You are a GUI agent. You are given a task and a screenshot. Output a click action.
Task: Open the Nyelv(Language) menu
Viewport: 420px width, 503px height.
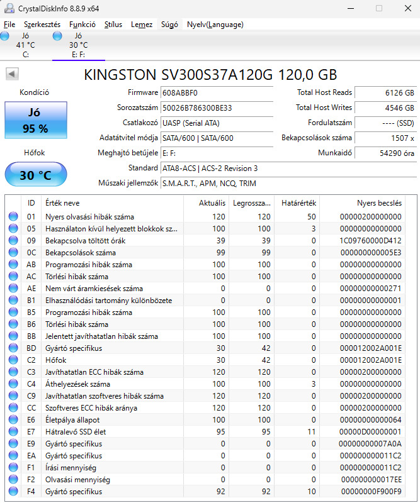coord(215,25)
